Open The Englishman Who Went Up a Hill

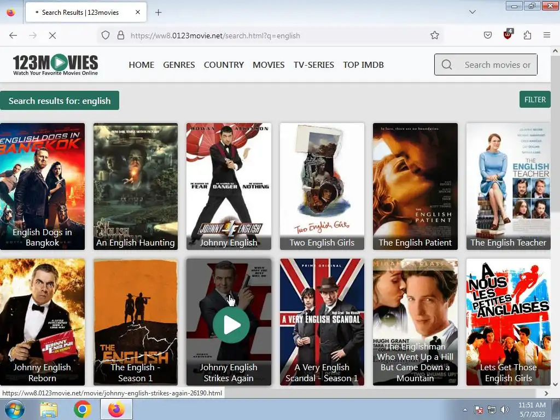click(415, 322)
